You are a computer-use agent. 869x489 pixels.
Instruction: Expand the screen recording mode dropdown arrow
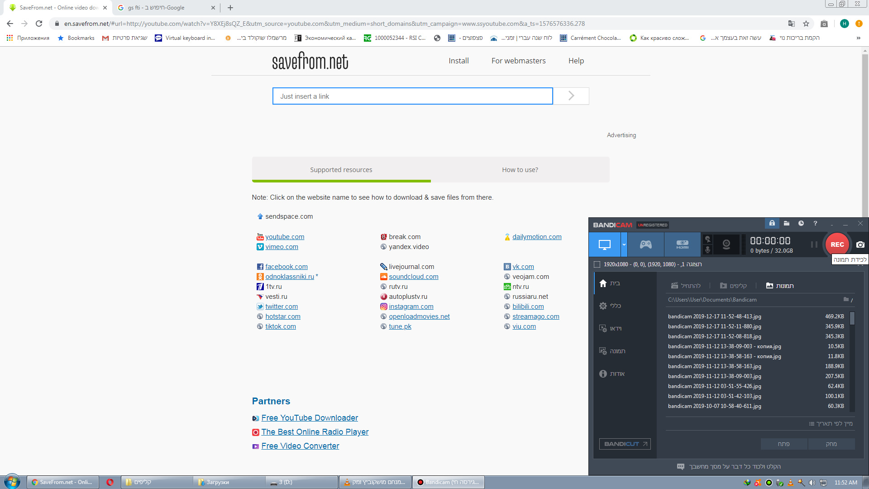pos(624,245)
